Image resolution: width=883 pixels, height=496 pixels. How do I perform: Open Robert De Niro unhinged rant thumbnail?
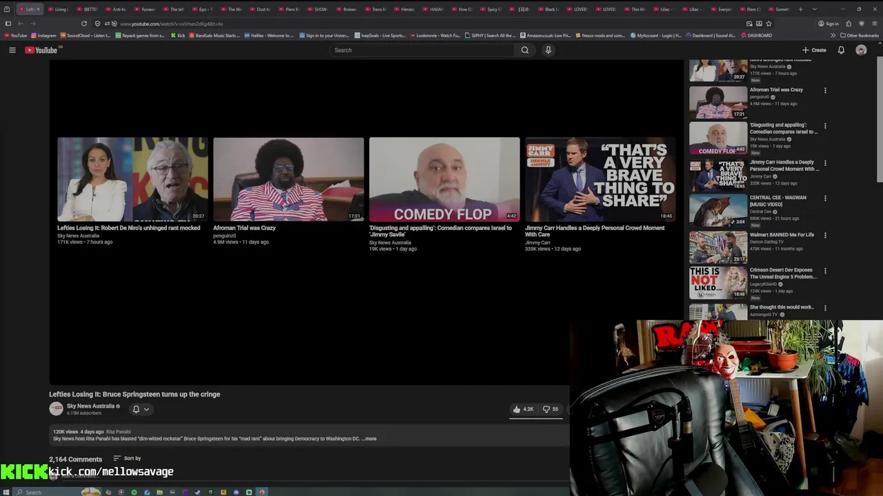132,179
